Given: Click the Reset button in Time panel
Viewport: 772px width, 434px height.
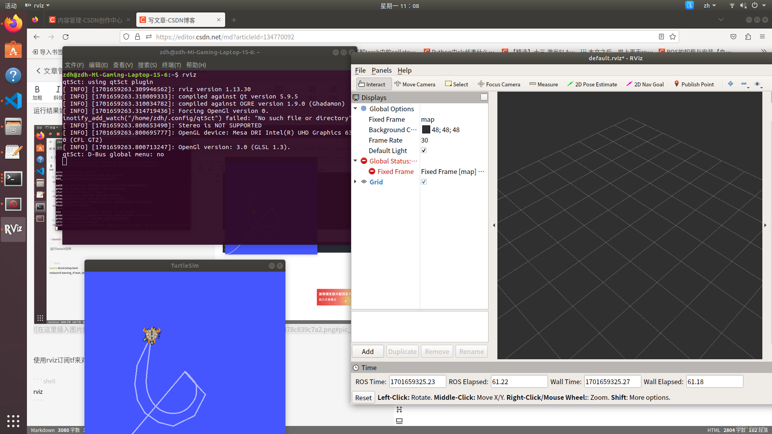Looking at the screenshot, I should [x=363, y=397].
